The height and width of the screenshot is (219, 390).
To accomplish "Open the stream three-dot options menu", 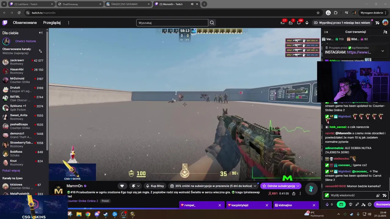I will pos(300,193).
